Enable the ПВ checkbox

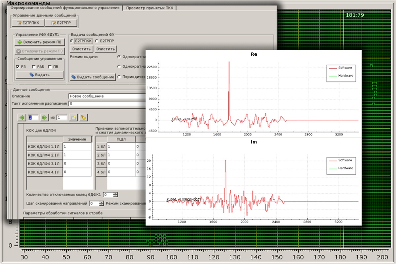coord(50,67)
